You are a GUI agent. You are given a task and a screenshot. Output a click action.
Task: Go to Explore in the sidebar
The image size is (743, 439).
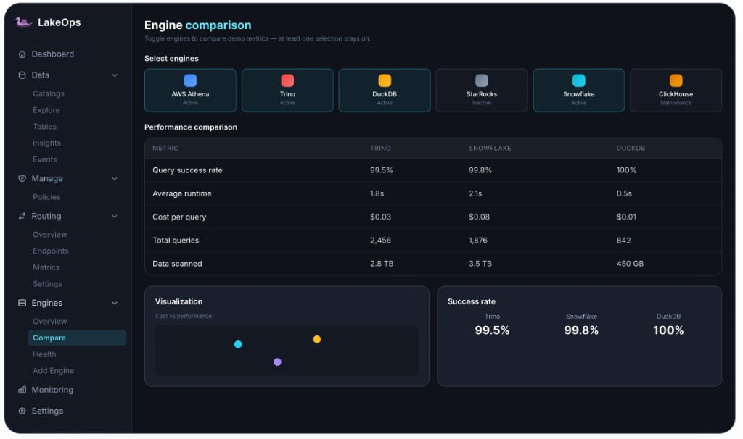tap(46, 110)
